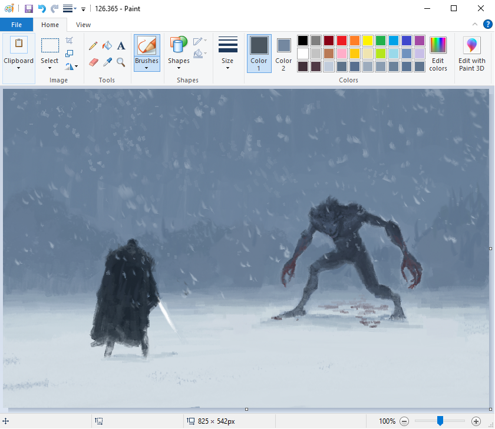Pick the red color swatch
The width and height of the screenshot is (495, 429).
tap(342, 41)
